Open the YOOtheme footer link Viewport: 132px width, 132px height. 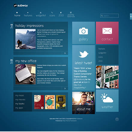tap(79, 119)
